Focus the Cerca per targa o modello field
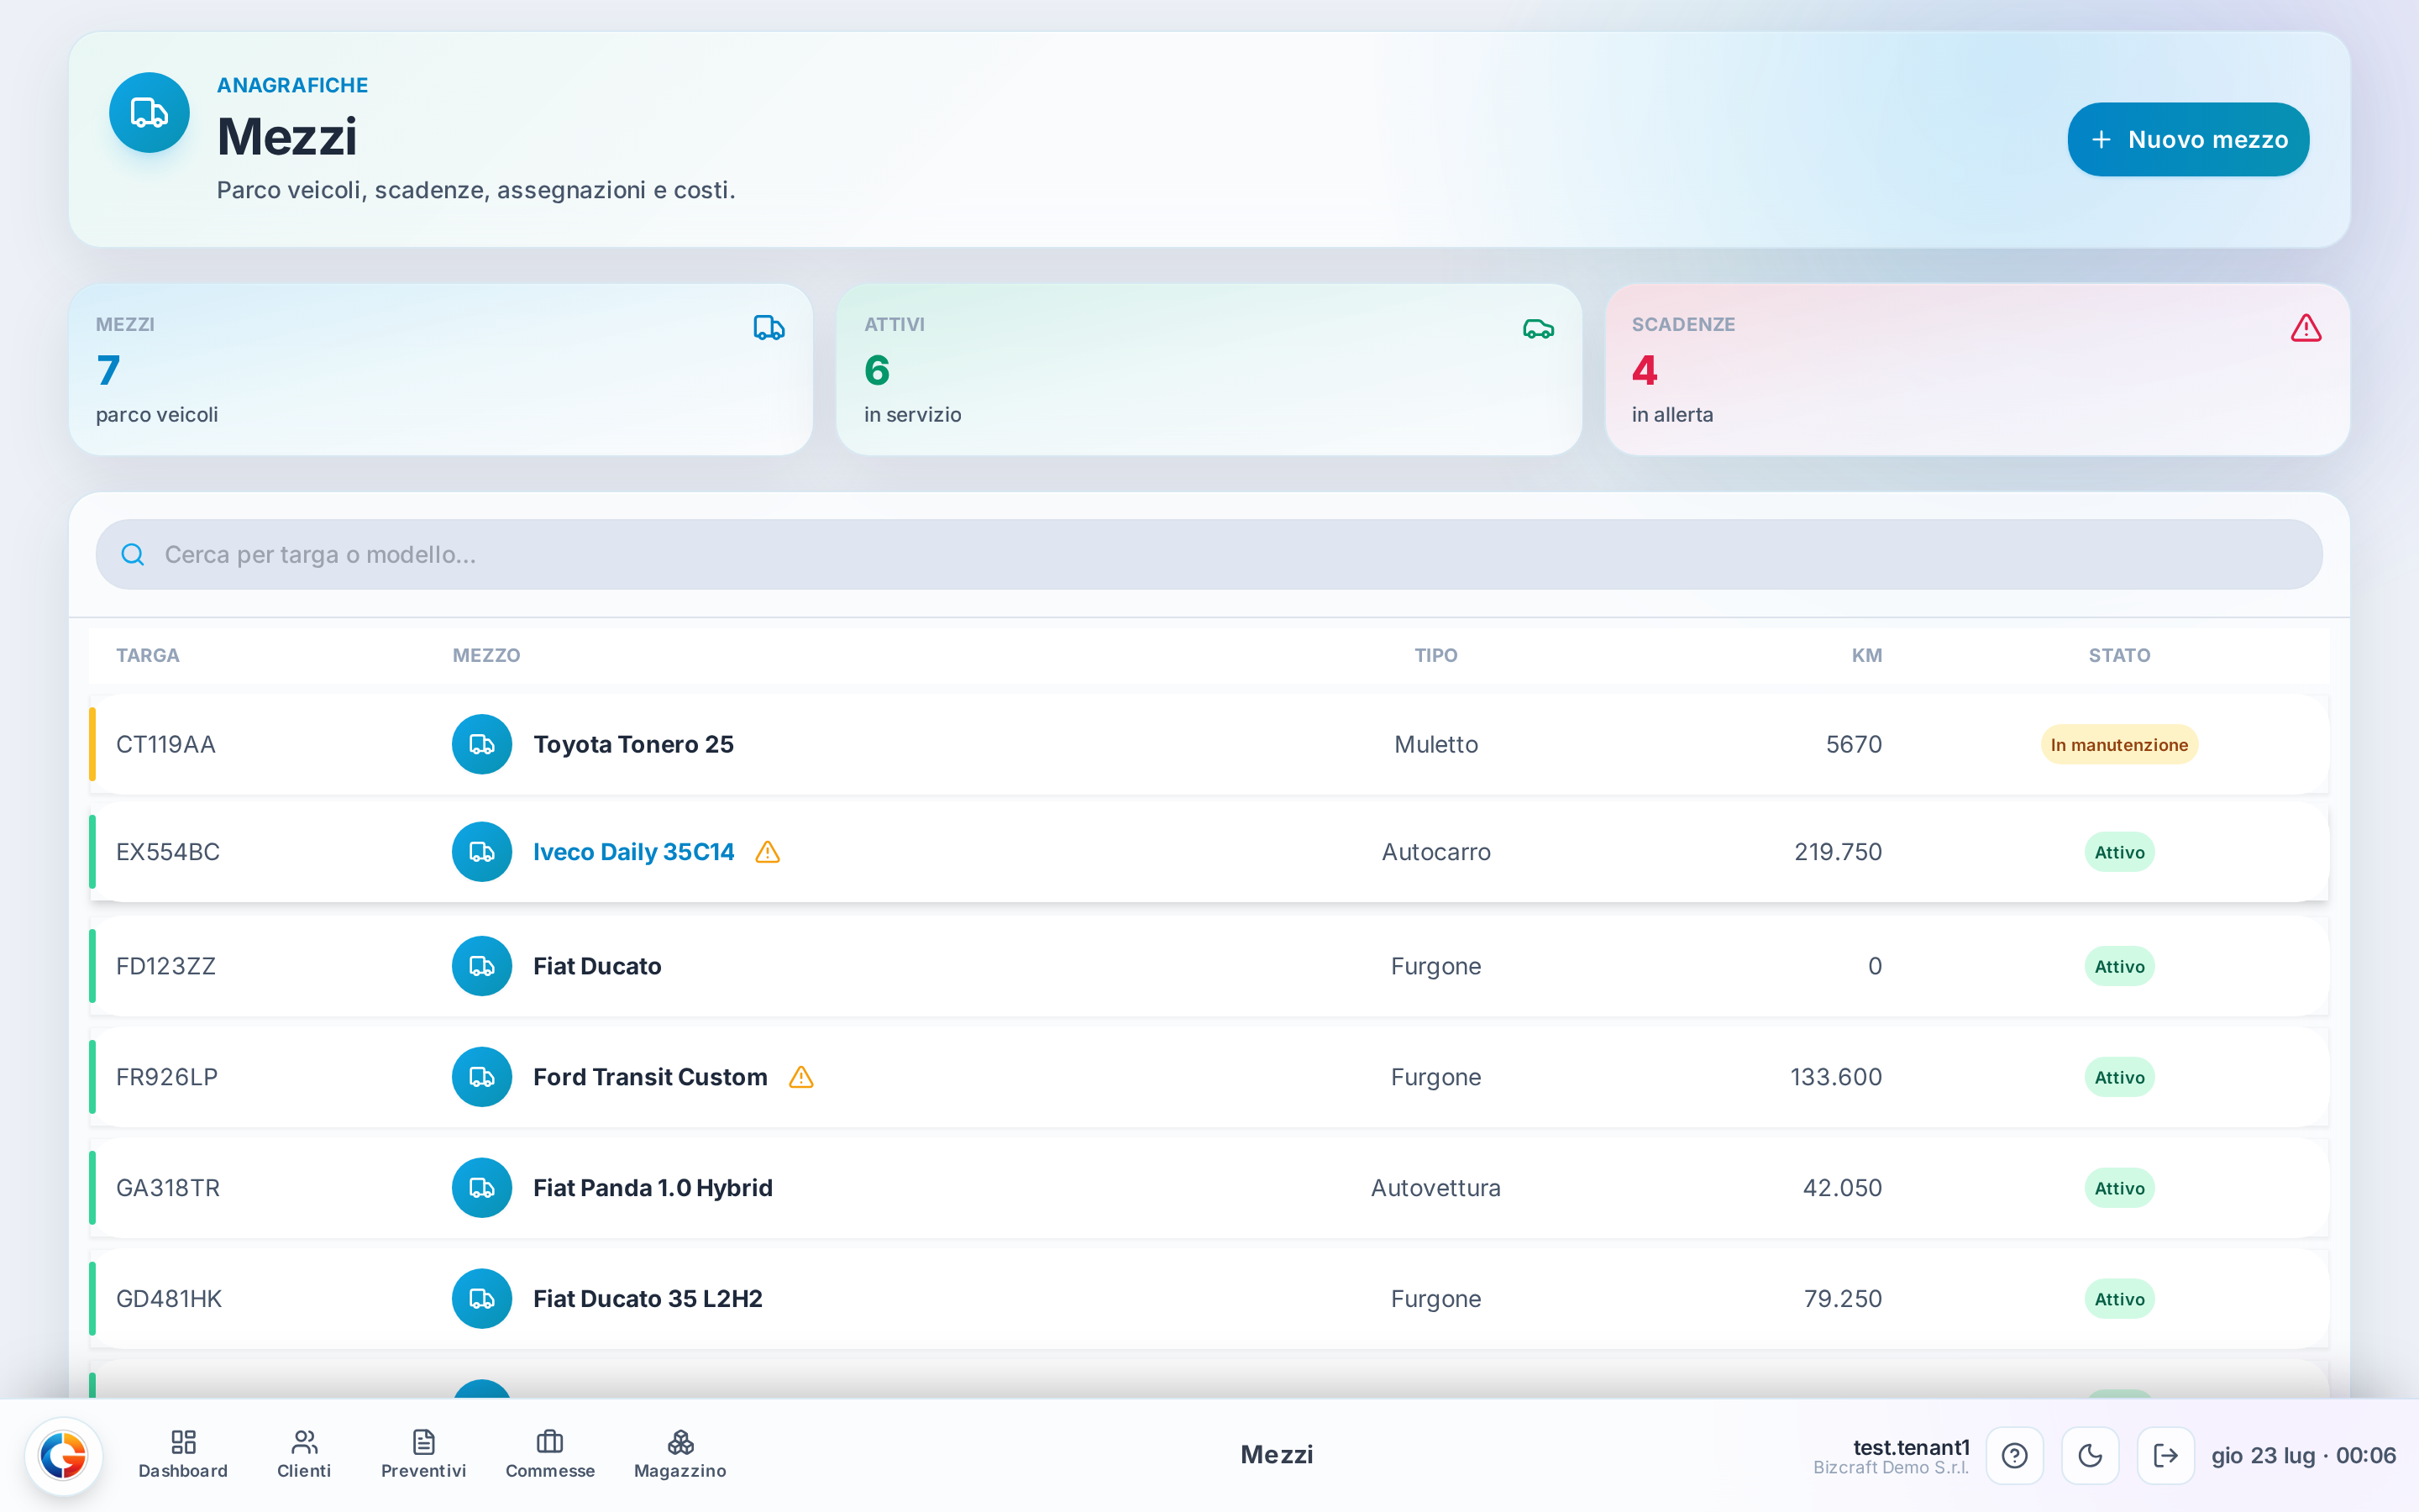The height and width of the screenshot is (1512, 2419). 1209,554
